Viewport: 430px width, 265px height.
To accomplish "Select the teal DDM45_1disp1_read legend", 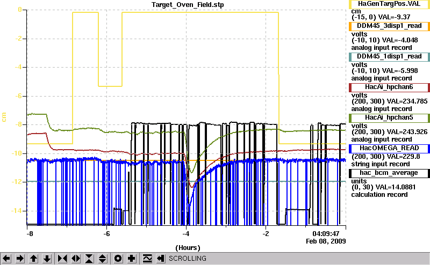I will point(389,57).
